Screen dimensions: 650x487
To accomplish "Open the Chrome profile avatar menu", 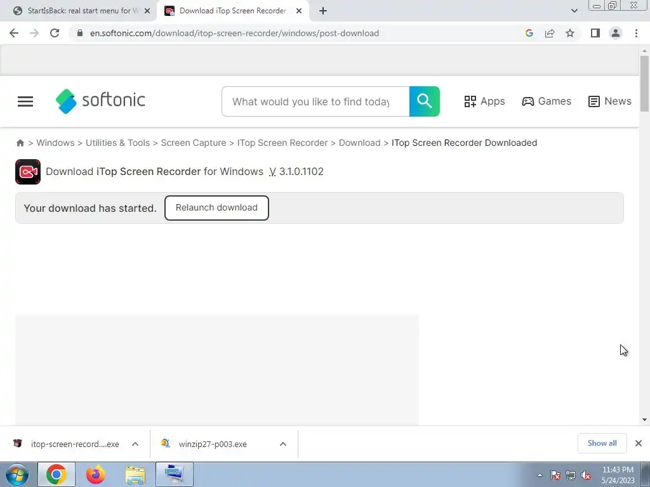I will coord(616,33).
